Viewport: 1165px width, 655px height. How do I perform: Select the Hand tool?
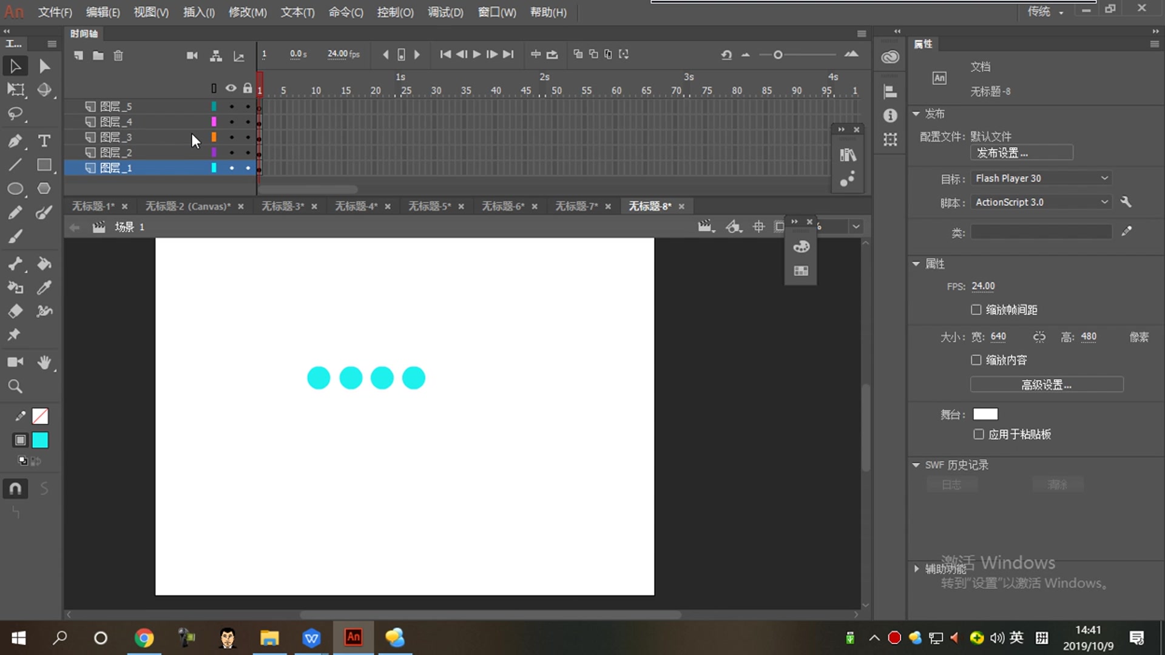[x=44, y=362]
